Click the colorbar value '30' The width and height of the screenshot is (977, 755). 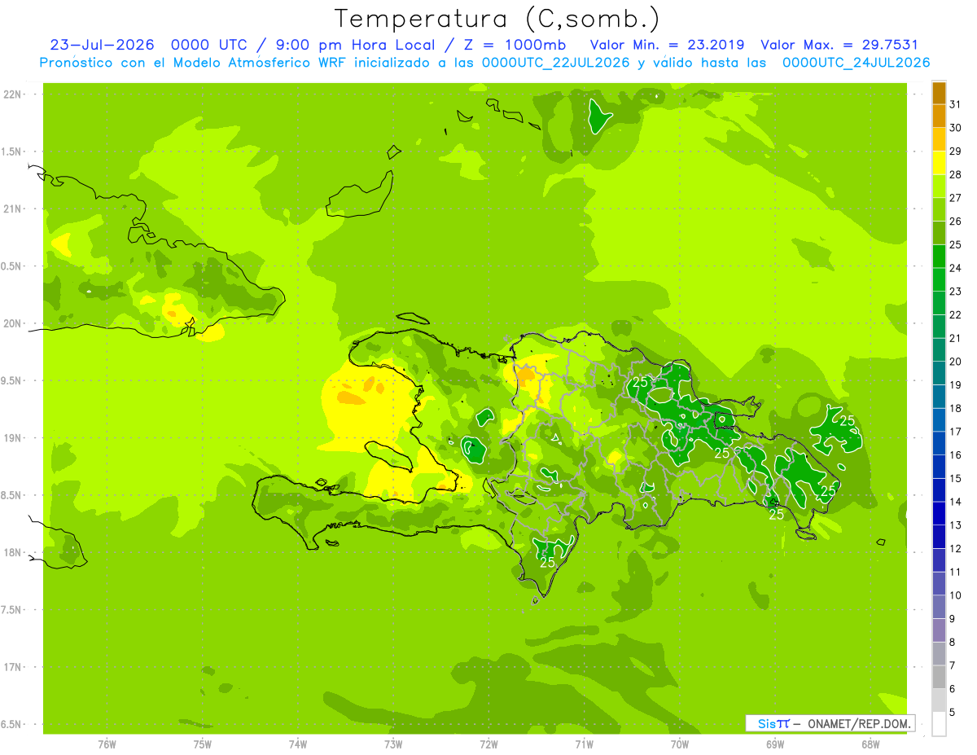[x=955, y=128]
